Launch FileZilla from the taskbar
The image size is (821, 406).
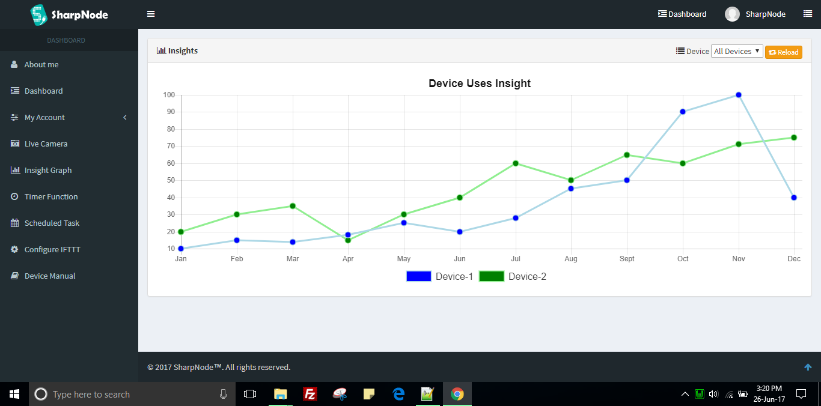point(310,394)
